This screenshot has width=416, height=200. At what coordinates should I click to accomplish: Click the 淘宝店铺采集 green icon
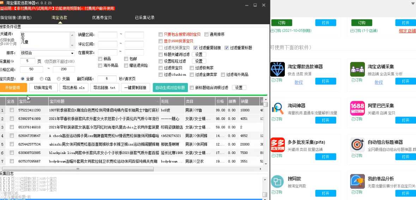357,69
